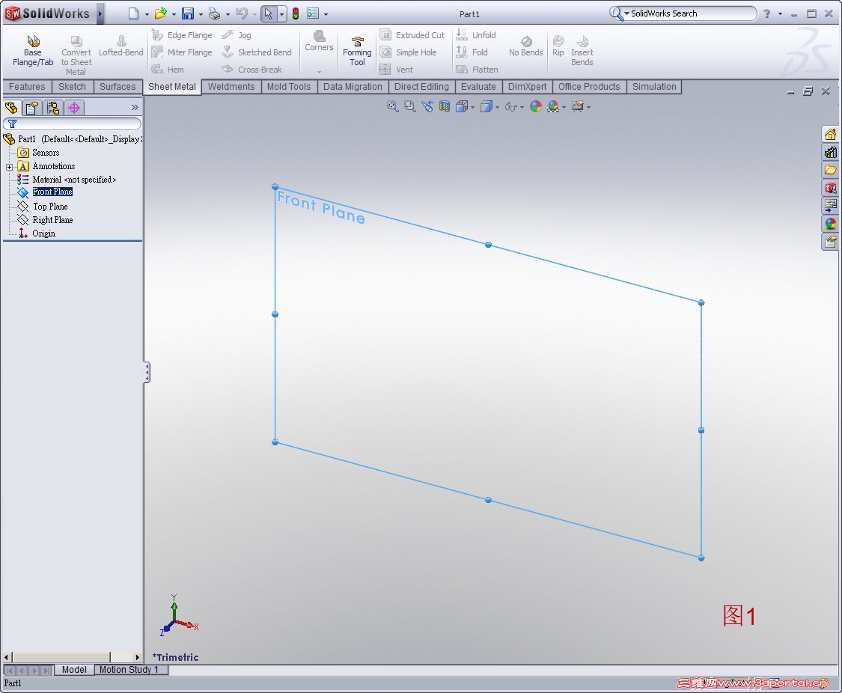Select the Flatten tool

[x=477, y=70]
